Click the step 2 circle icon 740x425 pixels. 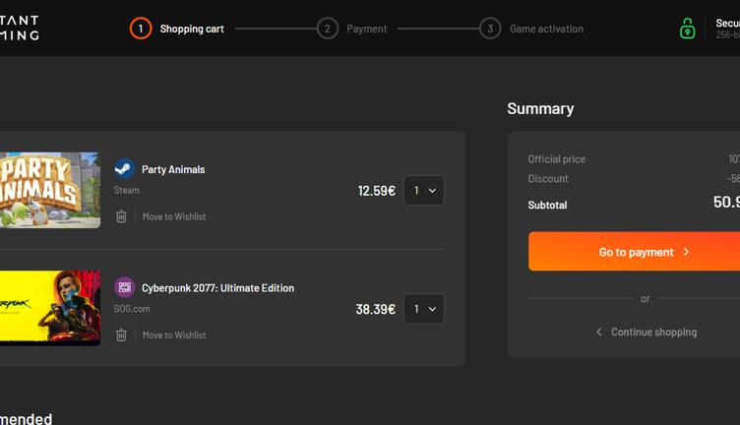tap(328, 29)
